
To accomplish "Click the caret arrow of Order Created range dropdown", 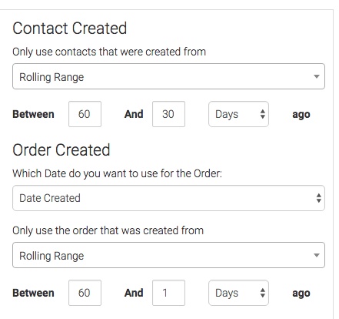I will coord(317,255).
